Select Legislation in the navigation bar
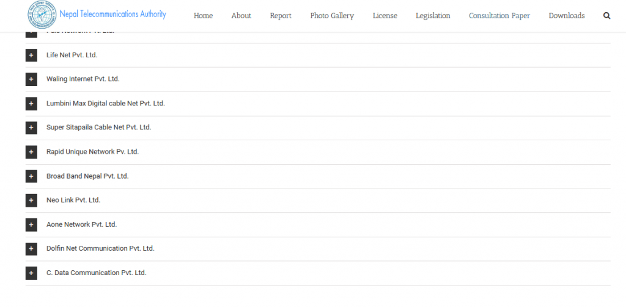The image size is (626, 308). 433,16
